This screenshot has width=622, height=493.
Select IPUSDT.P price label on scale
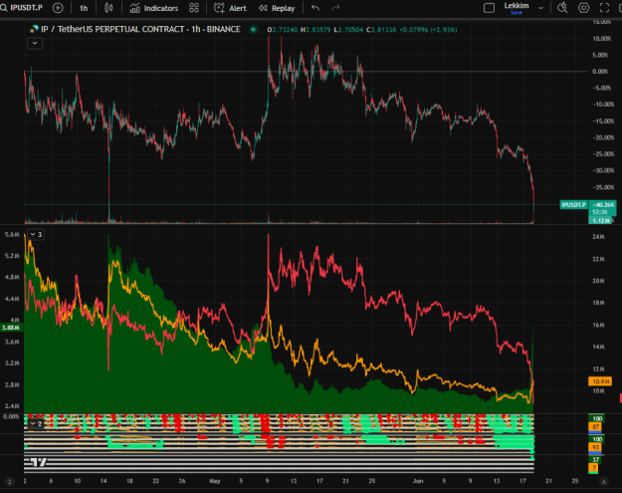pyautogui.click(x=573, y=205)
